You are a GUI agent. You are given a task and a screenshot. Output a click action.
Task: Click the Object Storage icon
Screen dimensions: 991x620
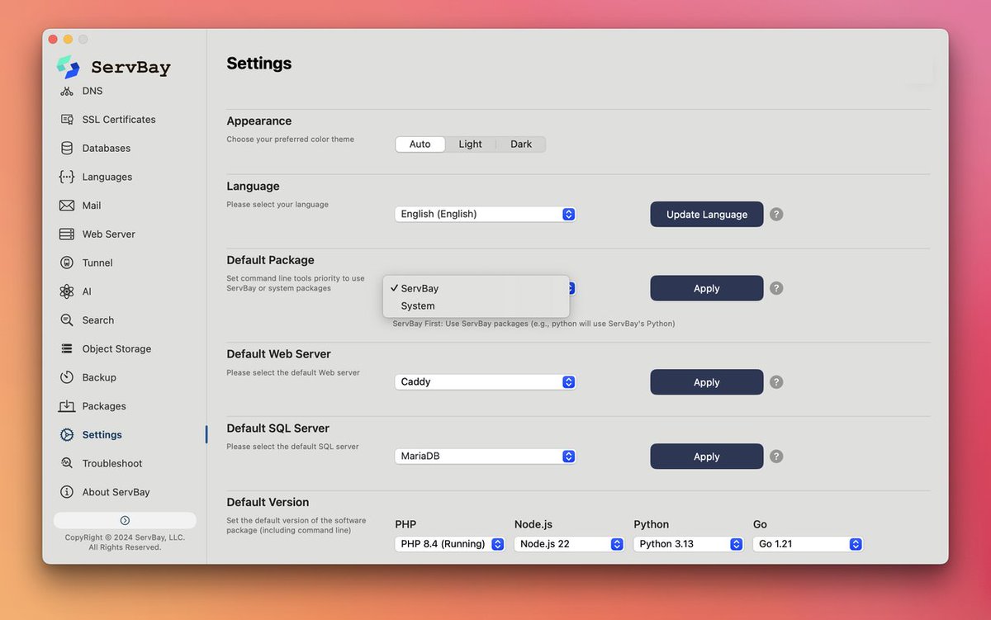point(67,349)
